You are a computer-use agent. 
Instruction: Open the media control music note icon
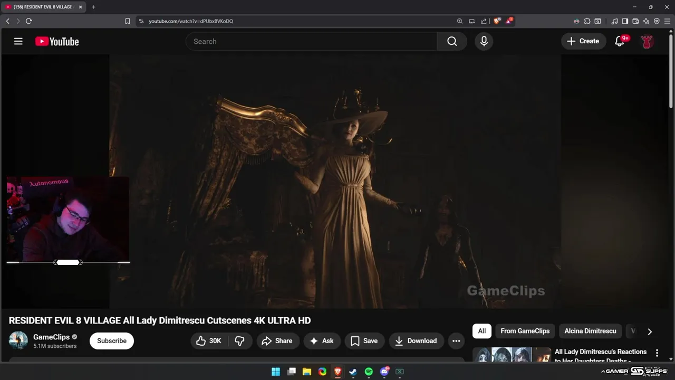pos(614,21)
